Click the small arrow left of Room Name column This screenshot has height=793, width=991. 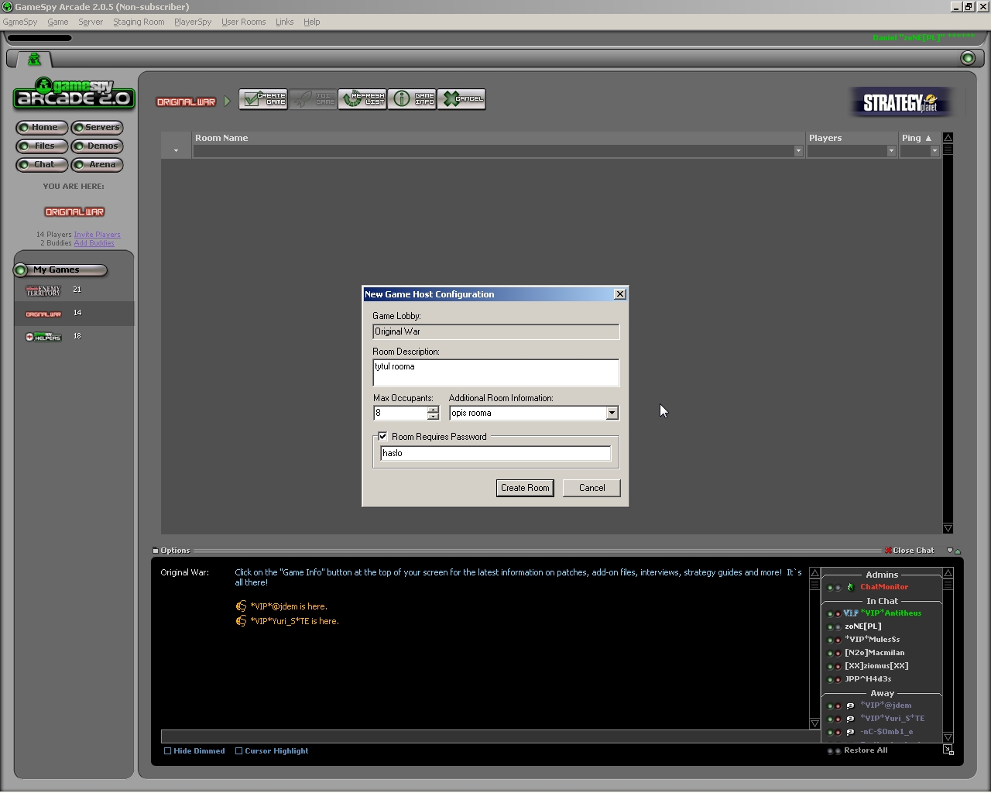click(x=176, y=151)
